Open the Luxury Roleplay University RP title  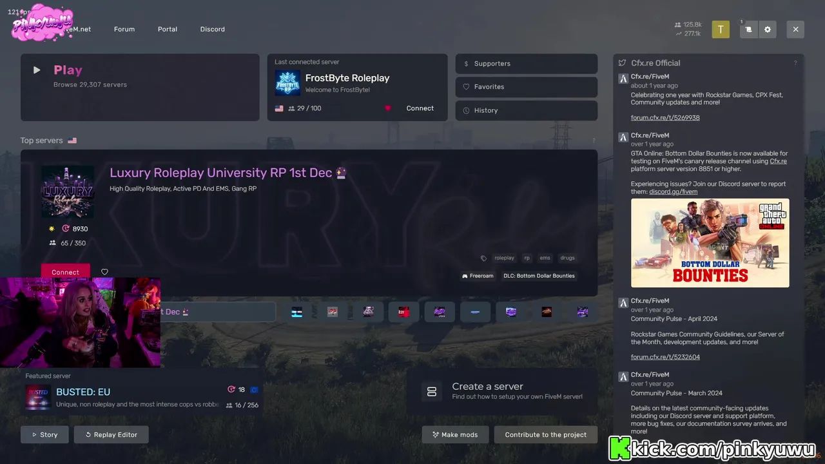coord(228,173)
